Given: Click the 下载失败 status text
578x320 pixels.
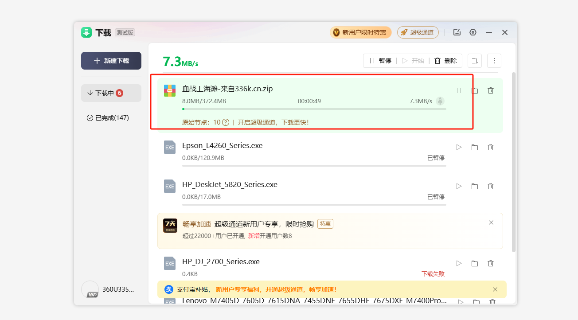Looking at the screenshot, I should pyautogui.click(x=433, y=274).
